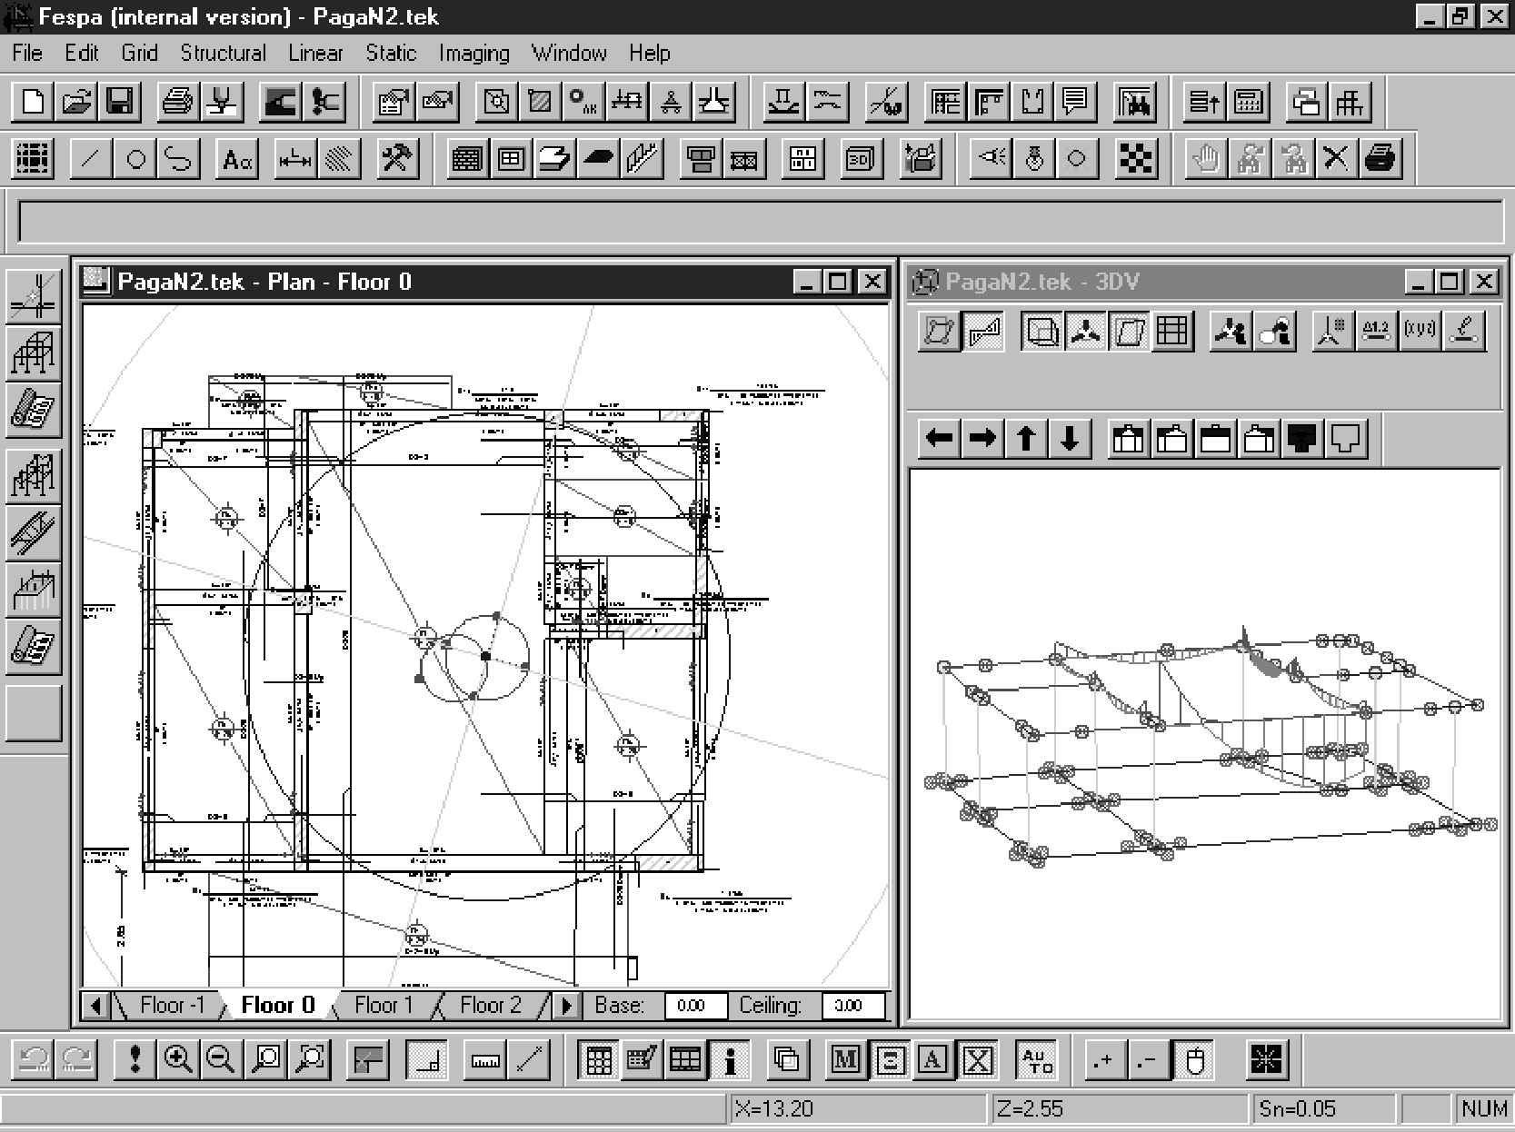
Task: Save the project with the floppy disk icon
Action: [x=120, y=102]
